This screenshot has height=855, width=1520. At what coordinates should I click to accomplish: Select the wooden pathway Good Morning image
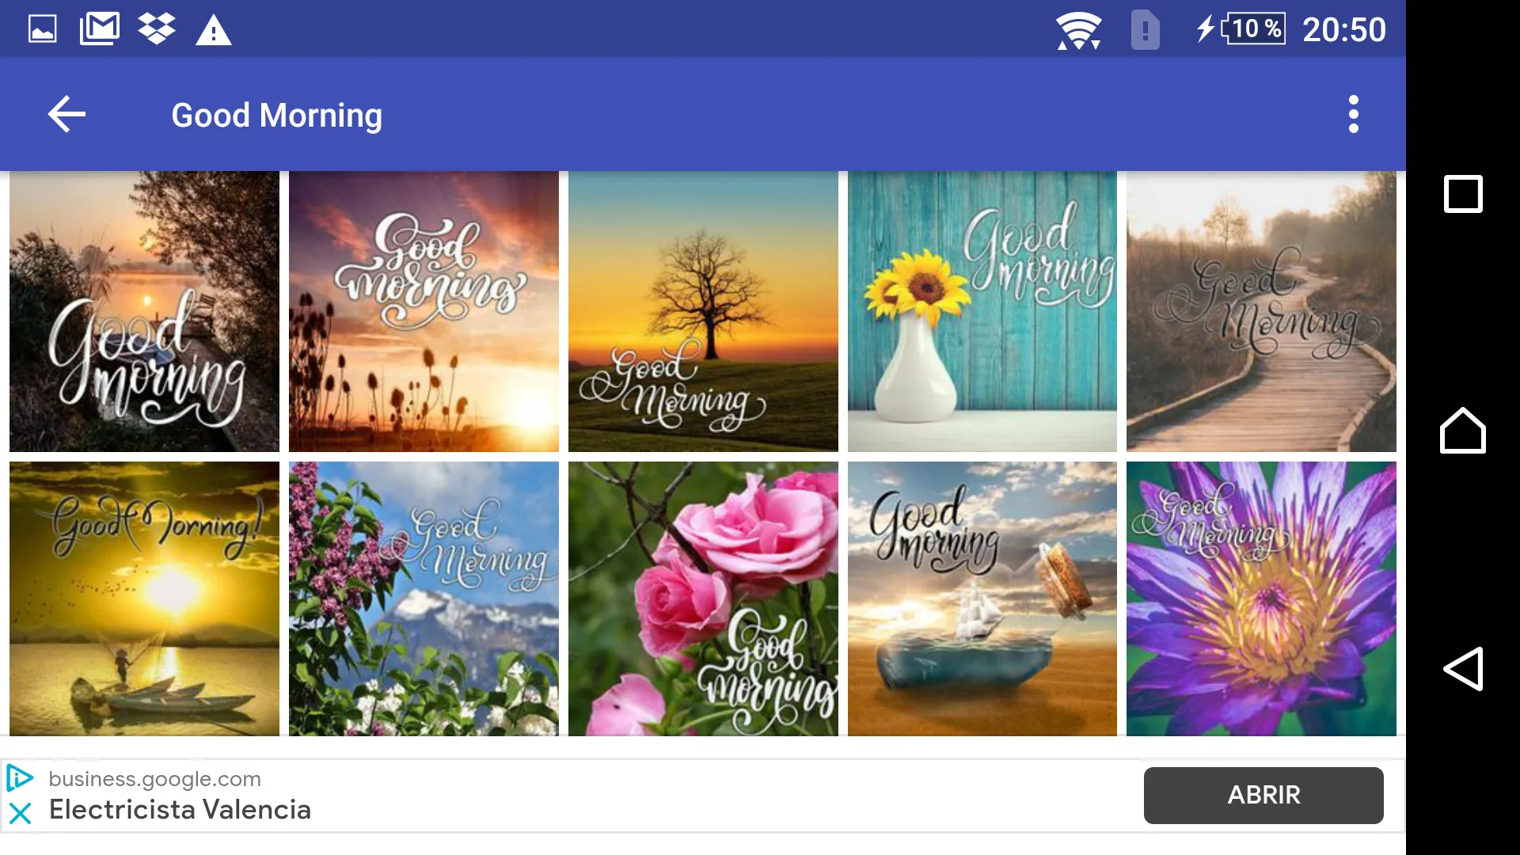pos(1262,310)
